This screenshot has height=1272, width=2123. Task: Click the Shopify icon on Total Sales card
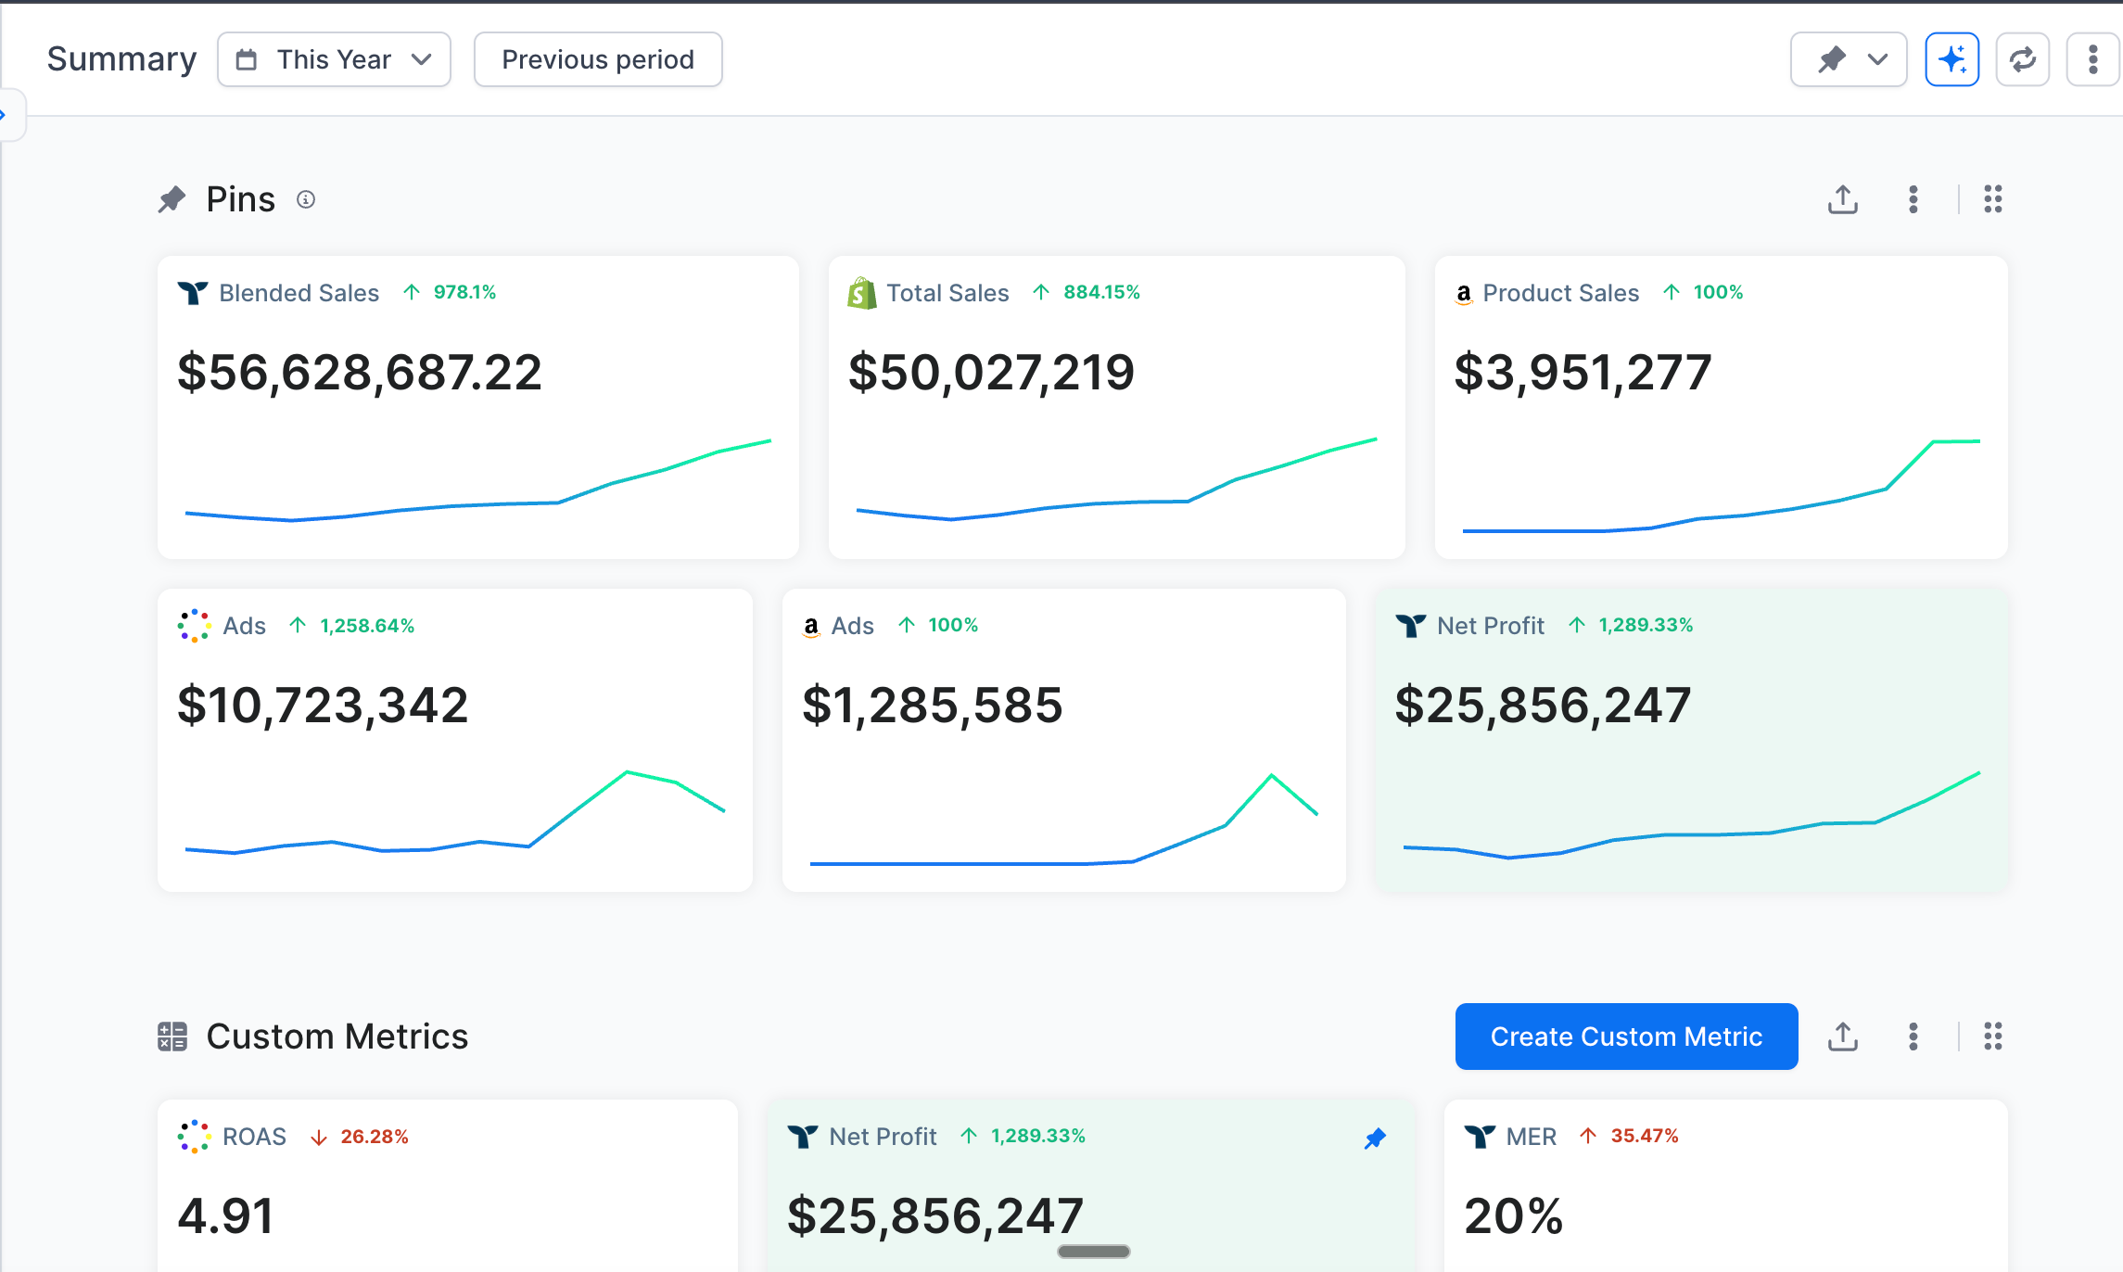[x=860, y=292]
